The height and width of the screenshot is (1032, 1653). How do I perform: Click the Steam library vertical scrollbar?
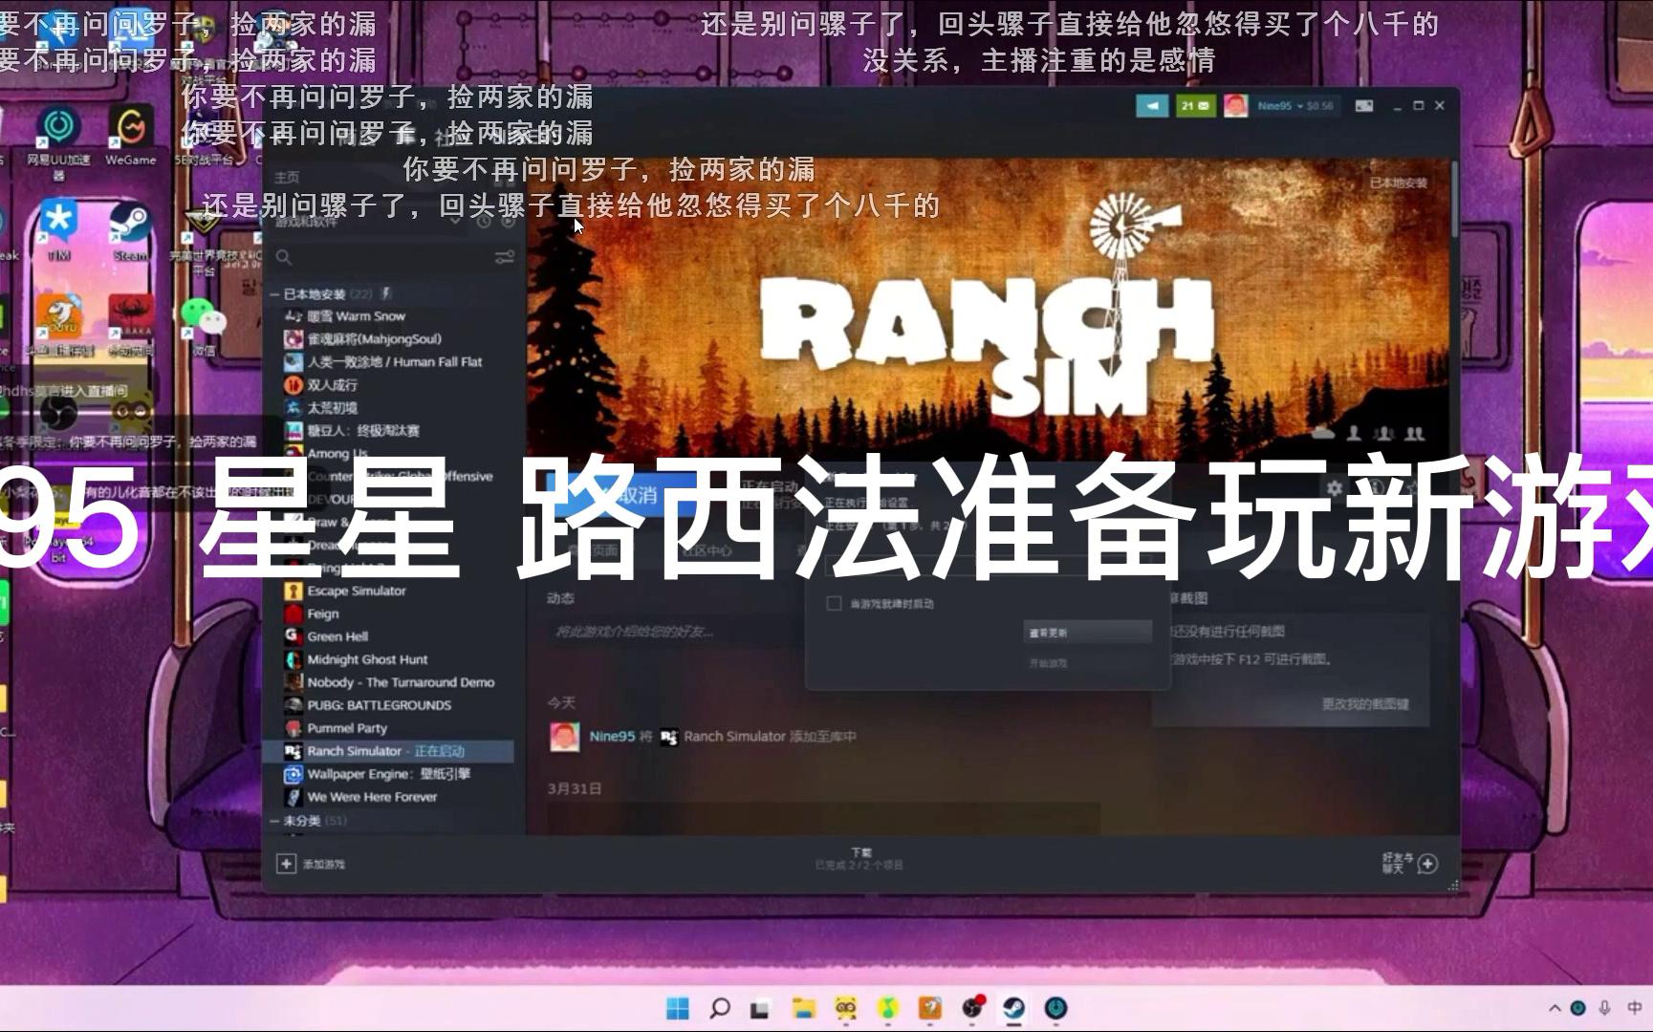pos(1454,201)
